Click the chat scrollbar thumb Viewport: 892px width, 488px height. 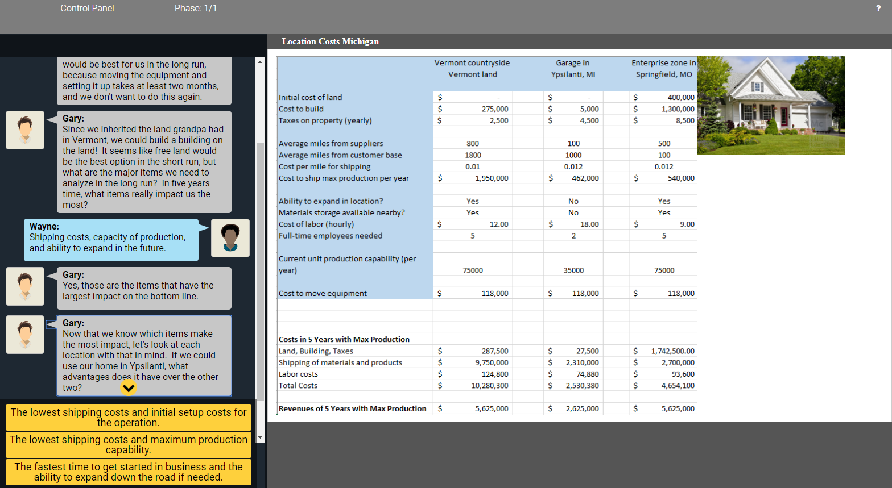coord(261,271)
